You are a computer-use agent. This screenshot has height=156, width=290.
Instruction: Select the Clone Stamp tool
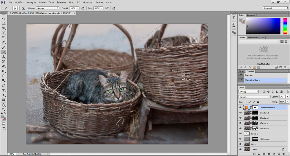click(3, 57)
